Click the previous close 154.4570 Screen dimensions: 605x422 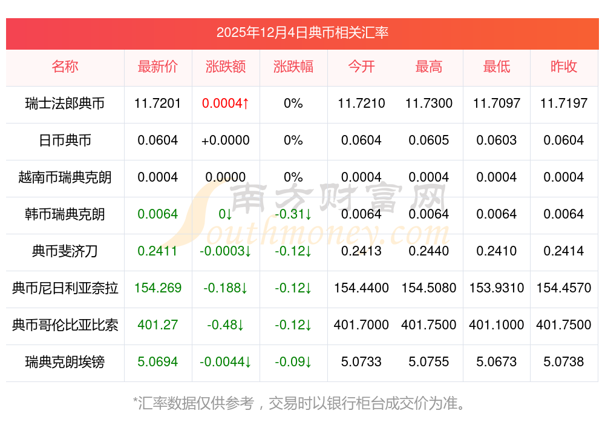[x=564, y=288]
